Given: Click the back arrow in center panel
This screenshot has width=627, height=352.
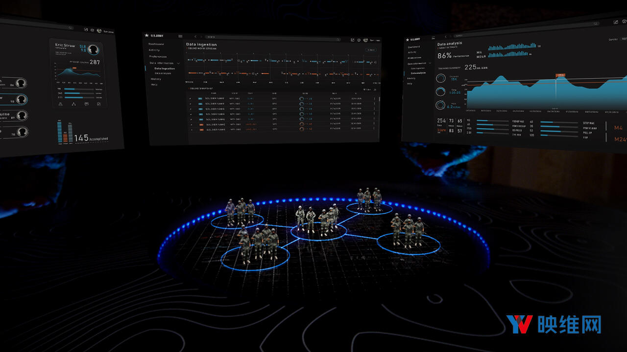Looking at the screenshot, I should pos(195,37).
